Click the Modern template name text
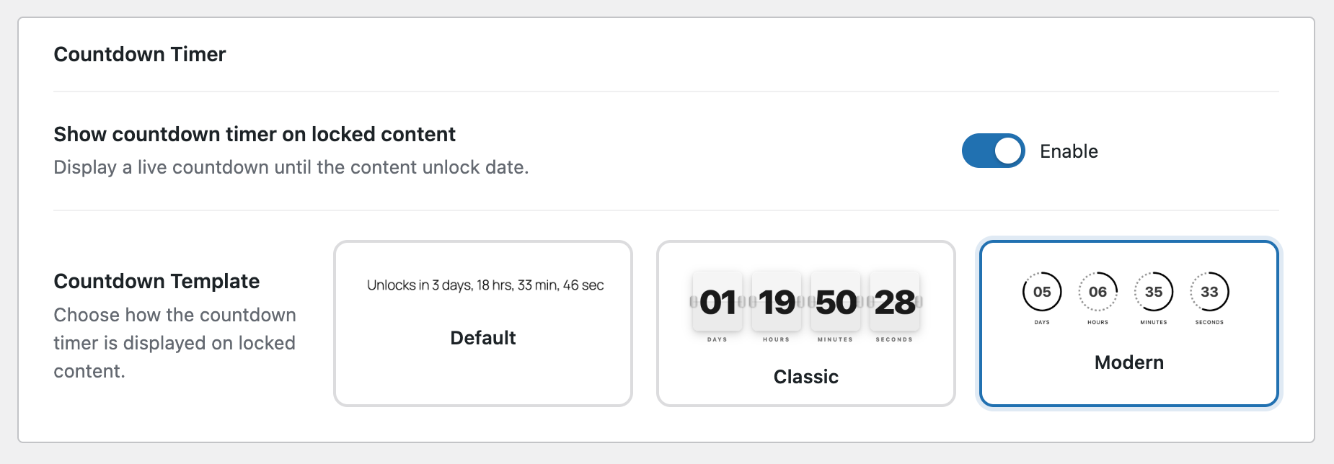 point(1128,362)
